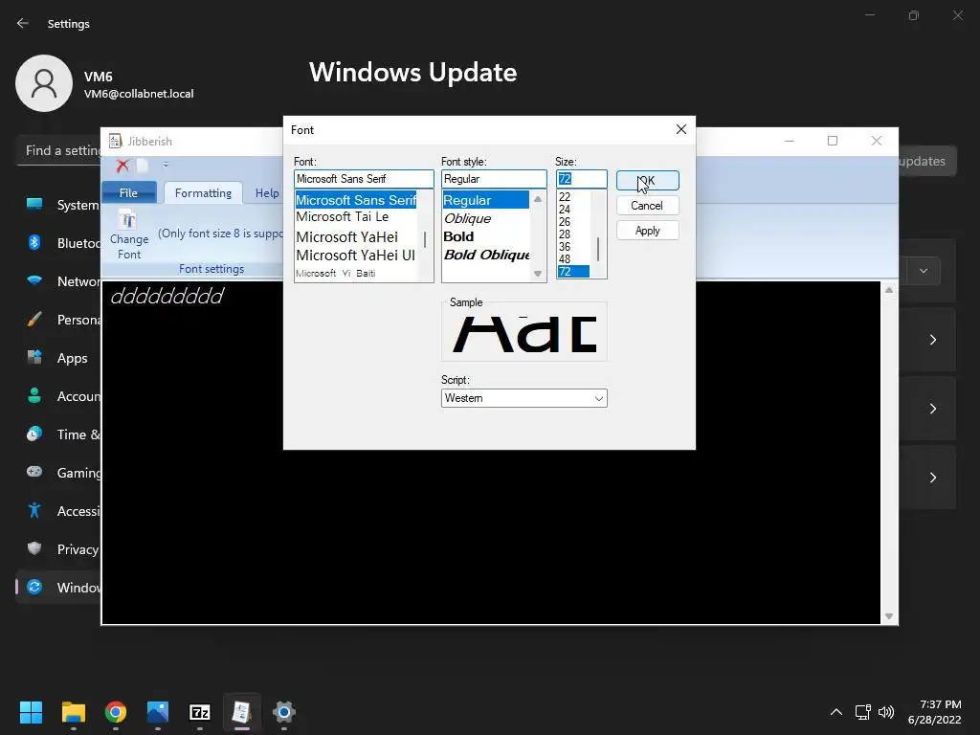
Task: Open Gaming icon in Settings sidebar
Action: [x=34, y=472]
